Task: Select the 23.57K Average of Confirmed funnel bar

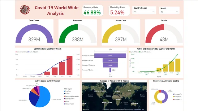Action: (110, 55)
